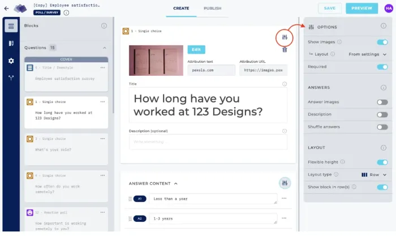Click the back arrow icon
The width and height of the screenshot is (396, 236).
(x=6, y=8)
